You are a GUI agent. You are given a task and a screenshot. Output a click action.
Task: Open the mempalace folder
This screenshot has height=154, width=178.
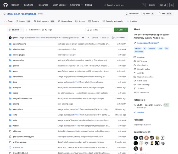click(18, 109)
